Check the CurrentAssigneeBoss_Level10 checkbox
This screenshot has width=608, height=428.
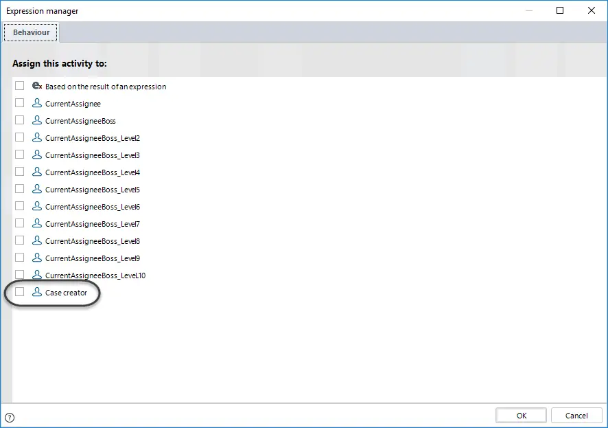pos(19,274)
